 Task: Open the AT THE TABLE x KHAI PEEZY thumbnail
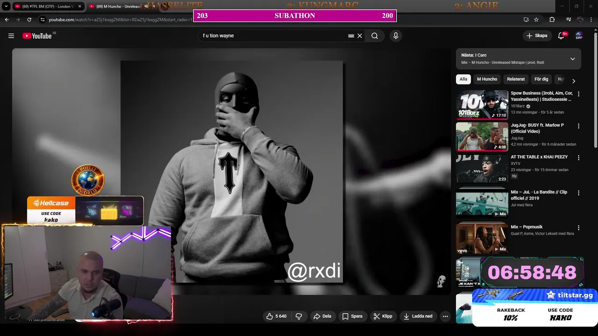click(x=482, y=168)
